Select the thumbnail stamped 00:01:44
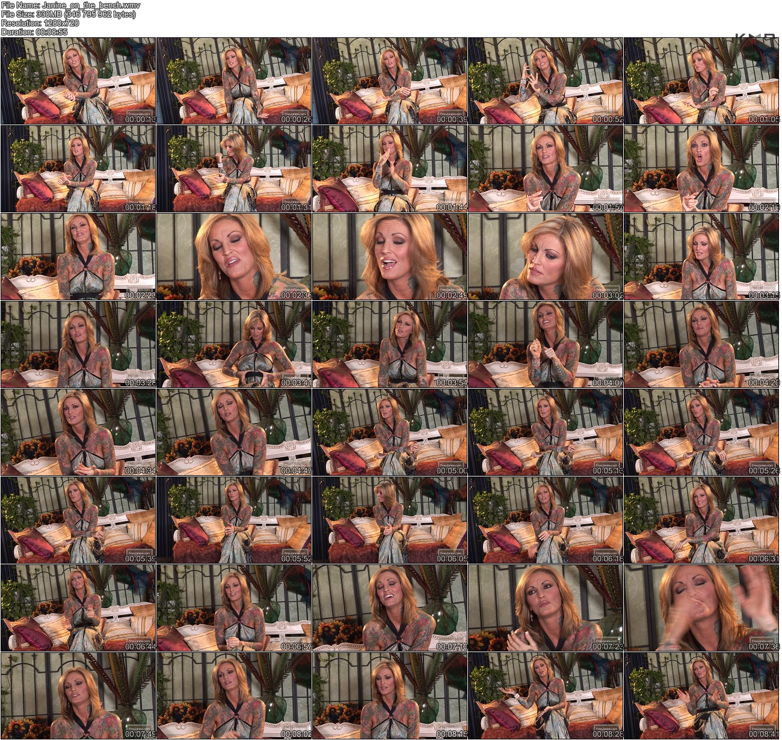 coord(390,168)
